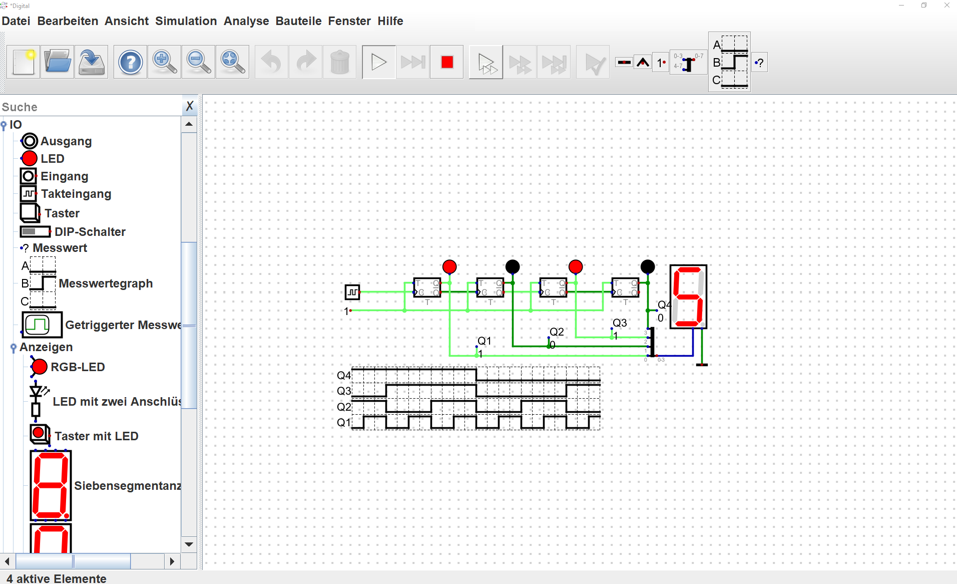
Task: Fit circuit to window zoom icon
Action: 232,62
